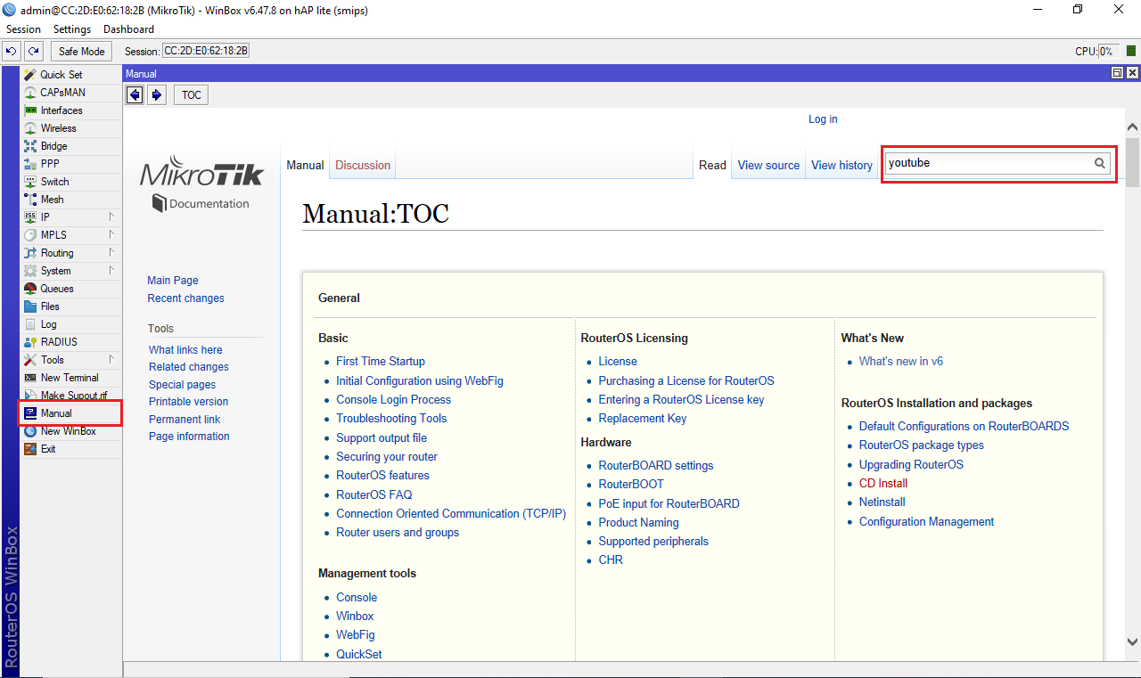Open the Manual sidebar icon

click(30, 413)
